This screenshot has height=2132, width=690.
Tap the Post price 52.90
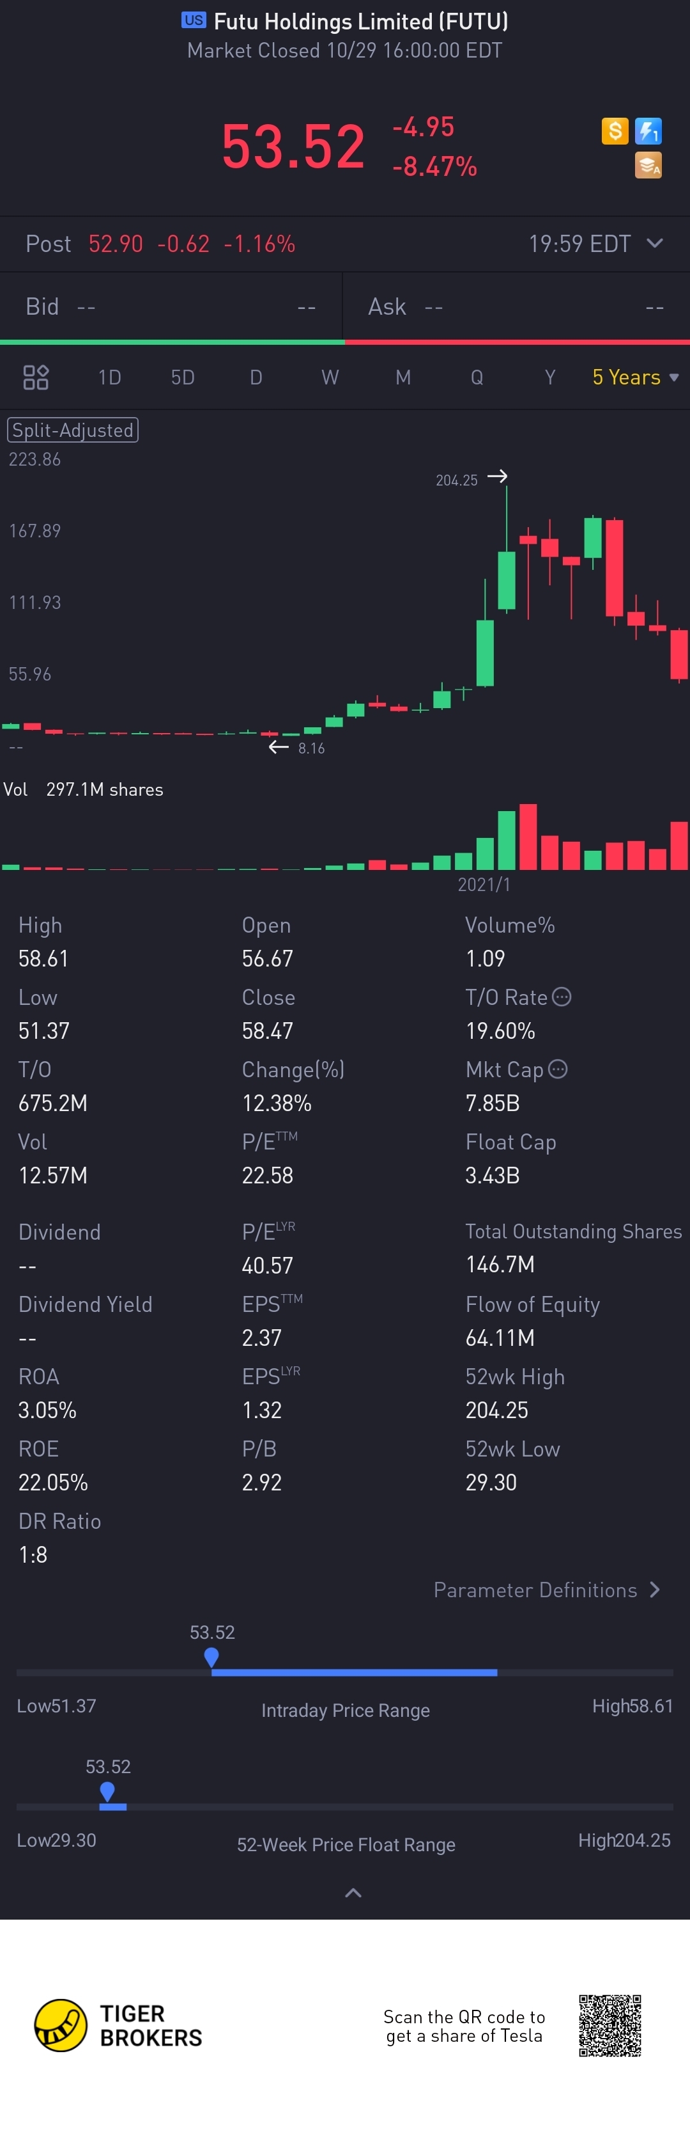116,243
